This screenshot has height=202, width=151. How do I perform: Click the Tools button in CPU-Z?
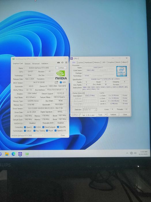point(100,115)
